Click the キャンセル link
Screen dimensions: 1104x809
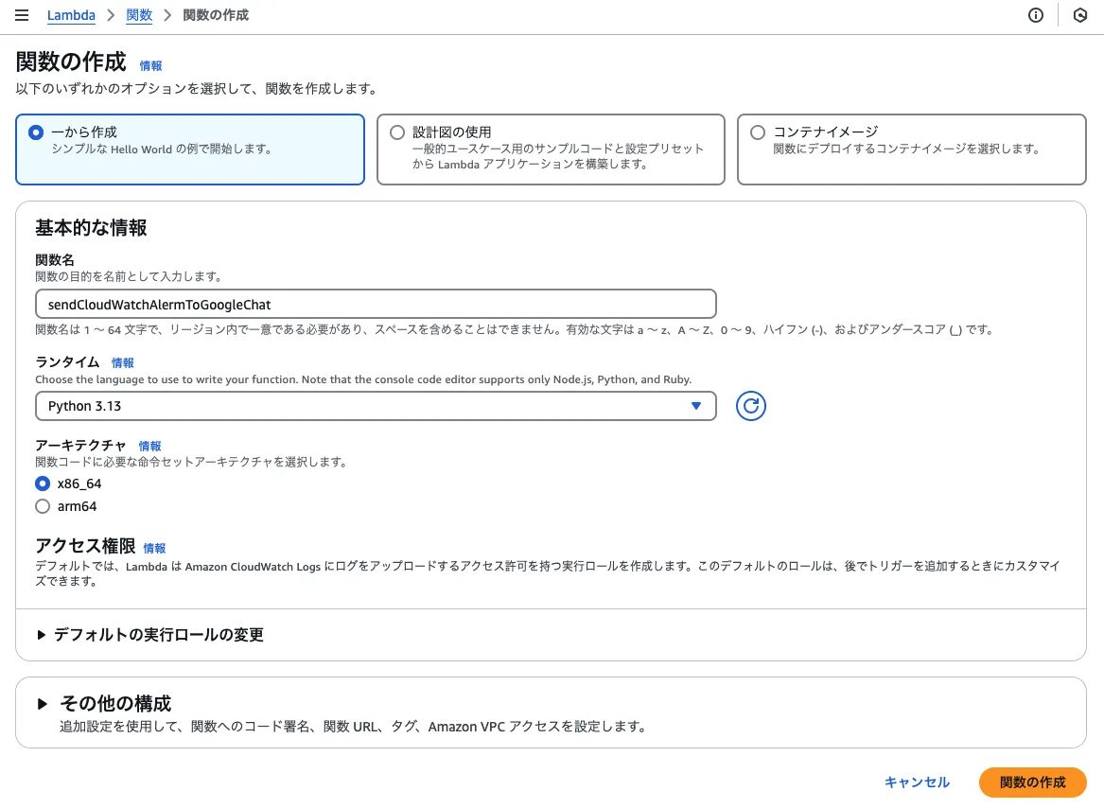click(916, 783)
